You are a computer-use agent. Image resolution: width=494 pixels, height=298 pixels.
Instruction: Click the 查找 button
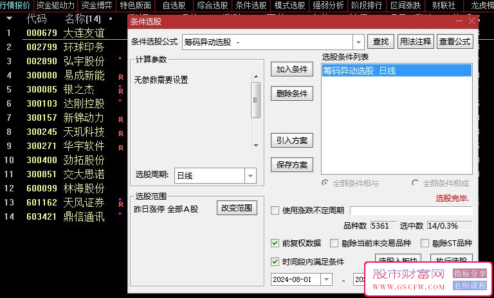tap(381, 42)
